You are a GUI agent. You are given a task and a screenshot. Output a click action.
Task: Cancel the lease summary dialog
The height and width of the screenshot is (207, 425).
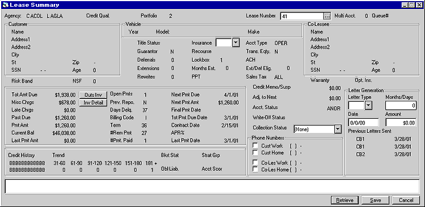click(406, 200)
